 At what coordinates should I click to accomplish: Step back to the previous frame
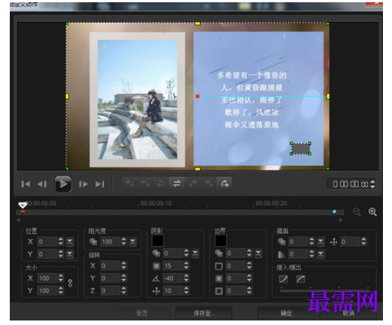(x=41, y=184)
